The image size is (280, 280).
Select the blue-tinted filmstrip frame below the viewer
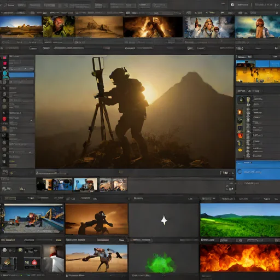[63, 184]
